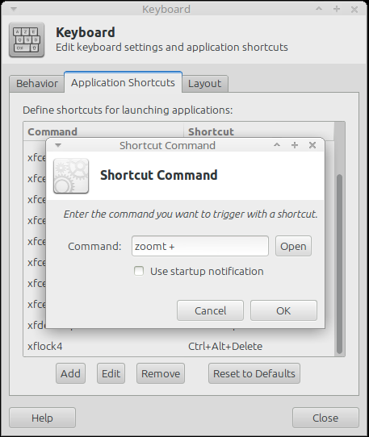Open the Shortcut Command window menu arrow

(58, 145)
